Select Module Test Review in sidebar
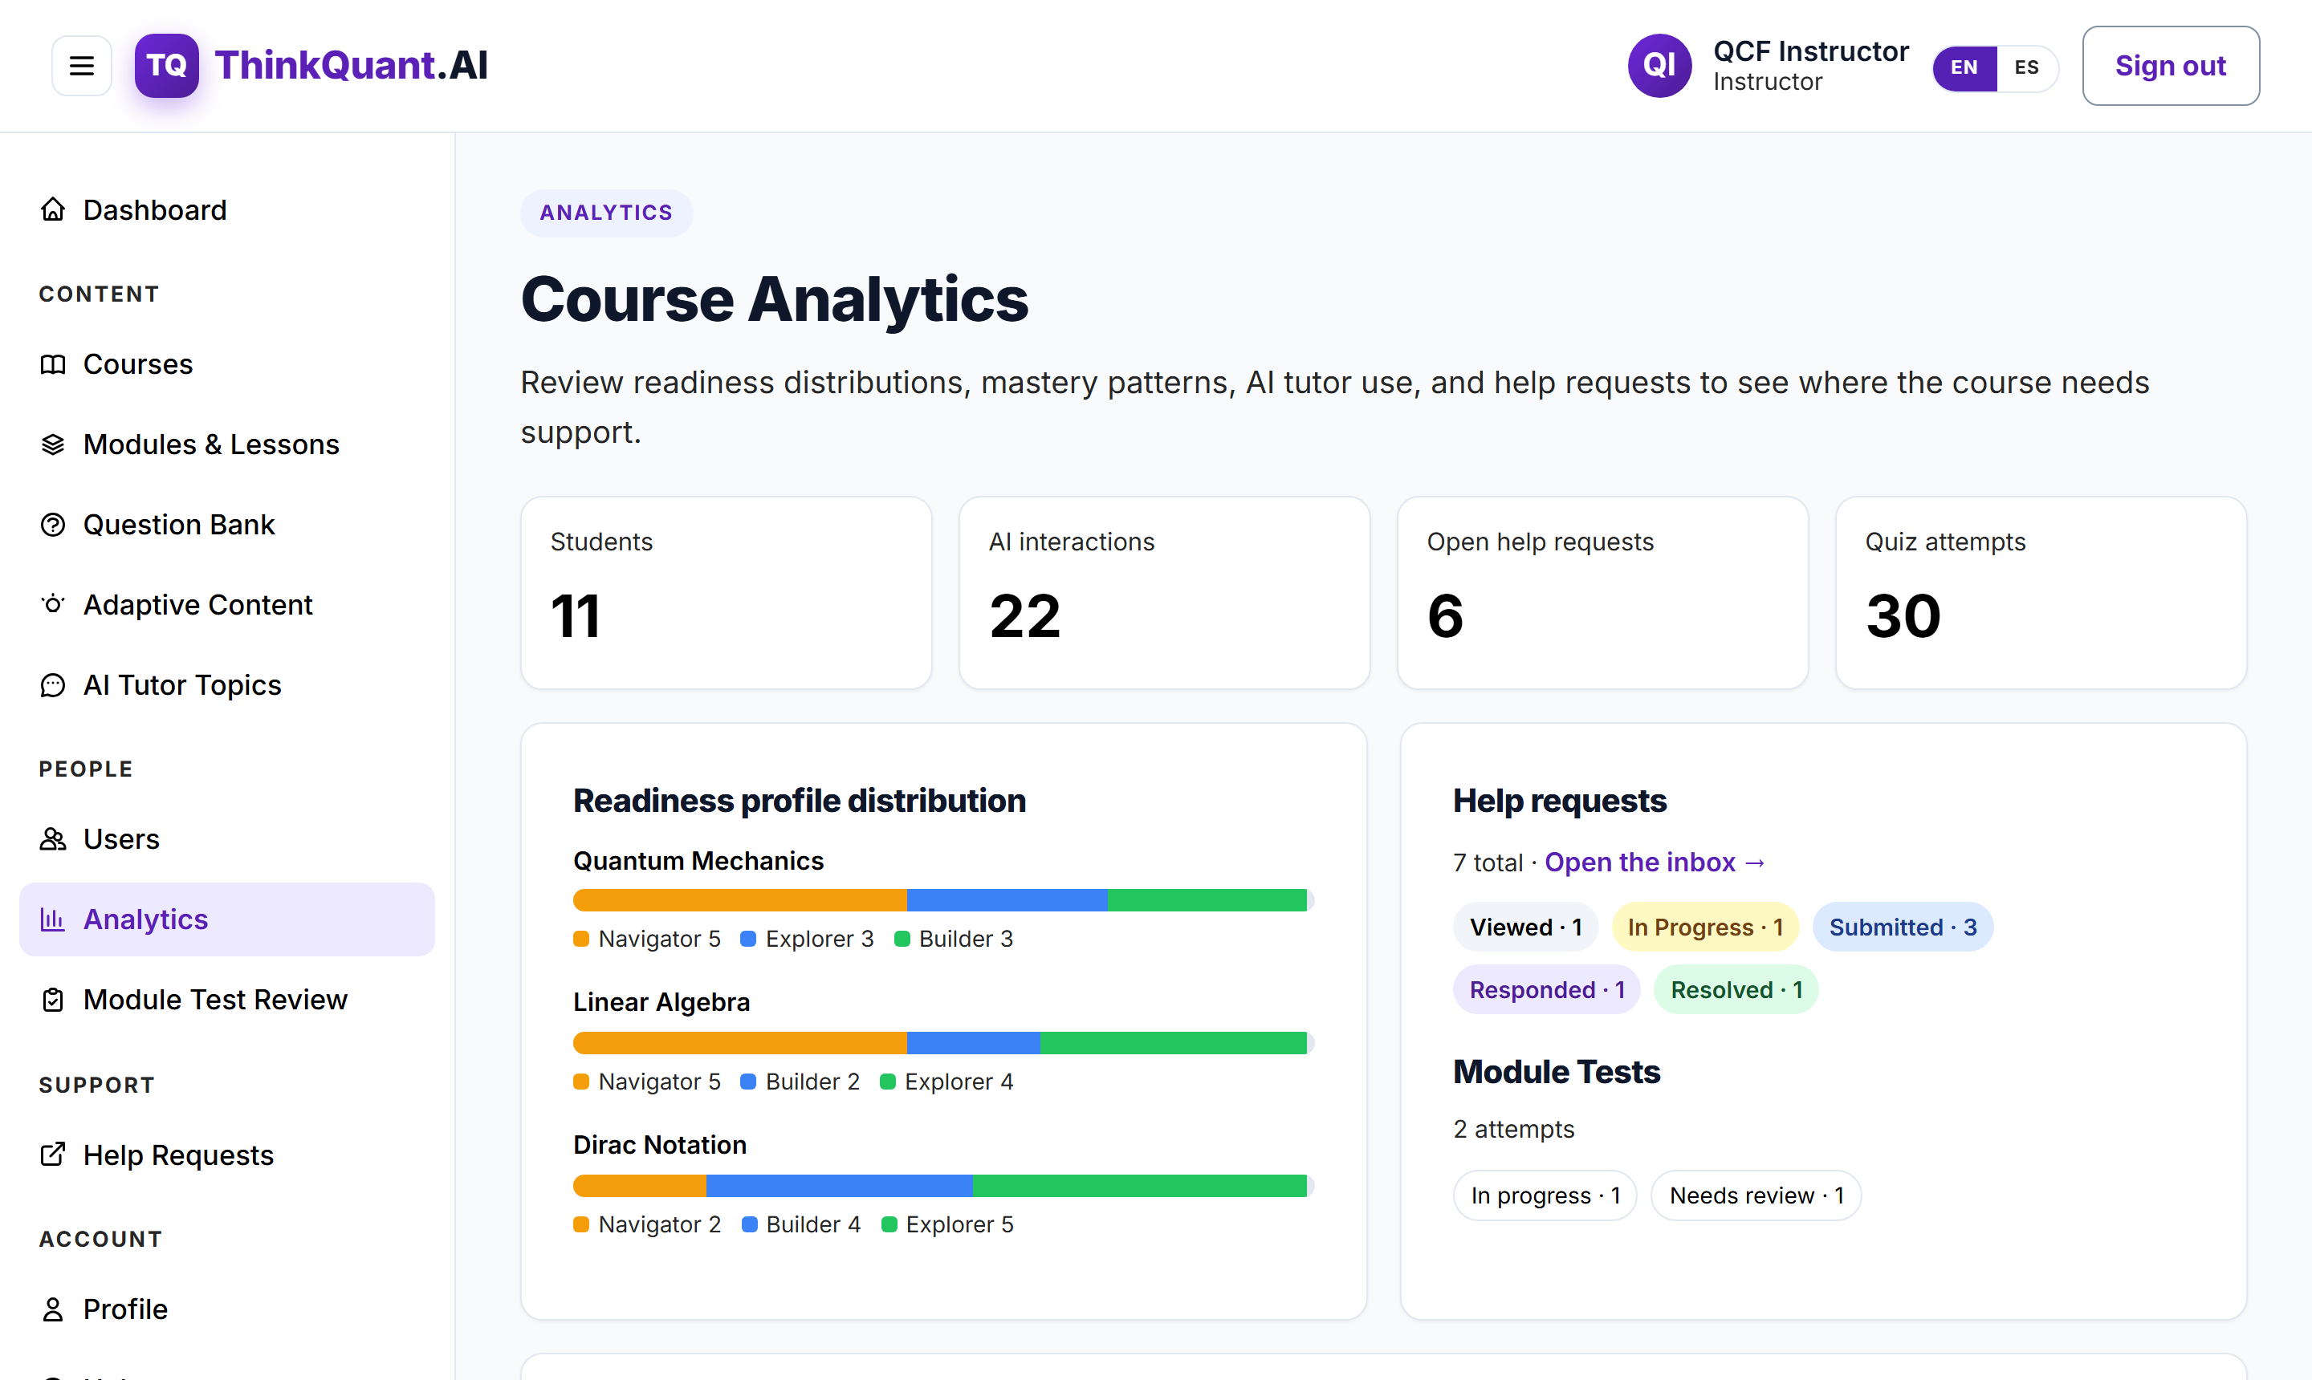This screenshot has width=2312, height=1380. click(227, 1000)
